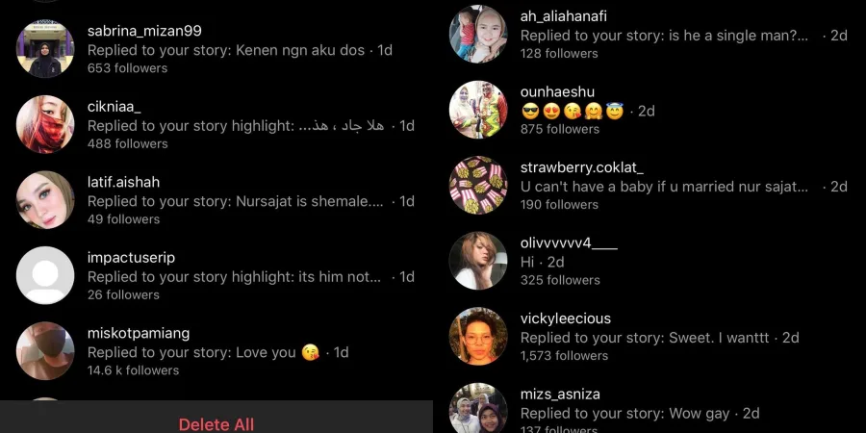Image resolution: width=866 pixels, height=433 pixels.
Task: Open mizs_asniza profile picture
Action: 477,408
